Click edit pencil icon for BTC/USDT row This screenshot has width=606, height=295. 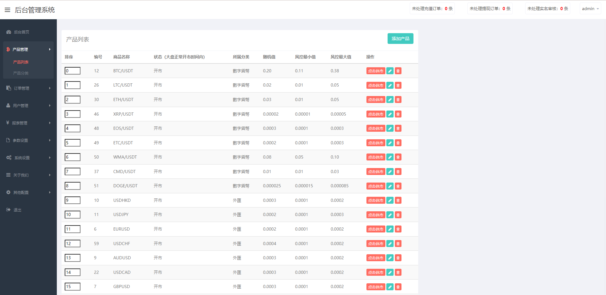coord(390,71)
